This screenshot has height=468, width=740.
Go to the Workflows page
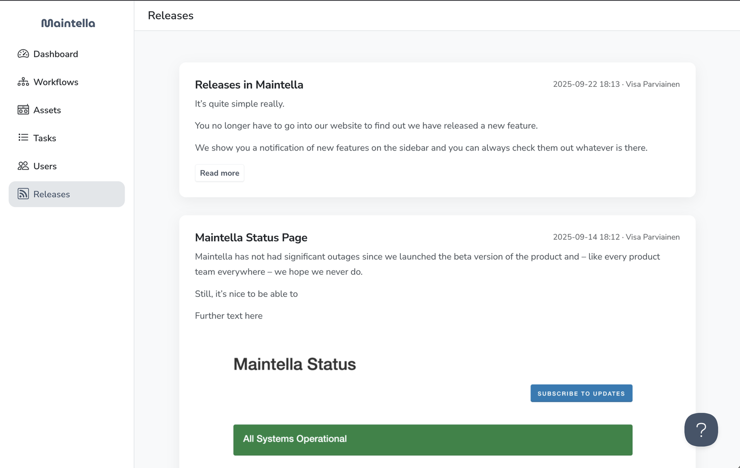(67, 82)
